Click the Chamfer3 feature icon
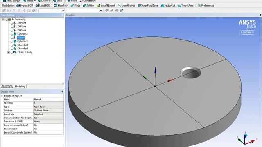The image size is (262, 147). [x=15, y=49]
